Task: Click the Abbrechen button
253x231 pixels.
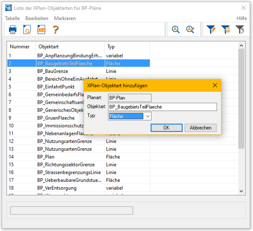Action: [201, 128]
